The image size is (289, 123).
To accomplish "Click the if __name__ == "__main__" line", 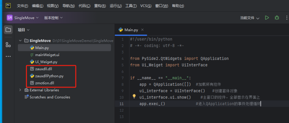I will [161, 78].
